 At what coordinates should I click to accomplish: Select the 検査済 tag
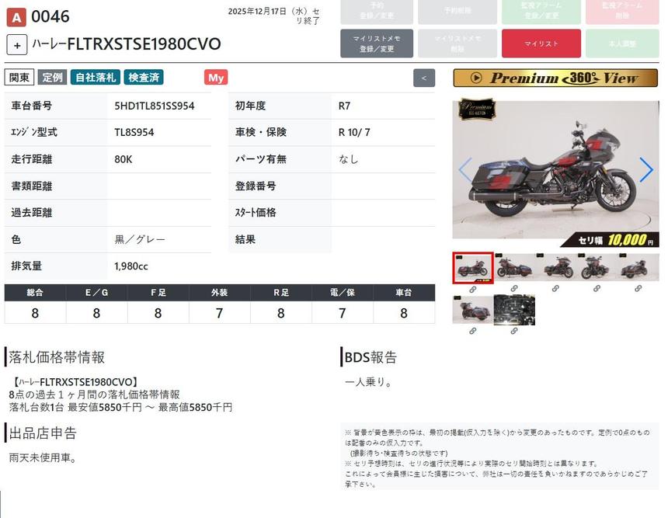[144, 78]
